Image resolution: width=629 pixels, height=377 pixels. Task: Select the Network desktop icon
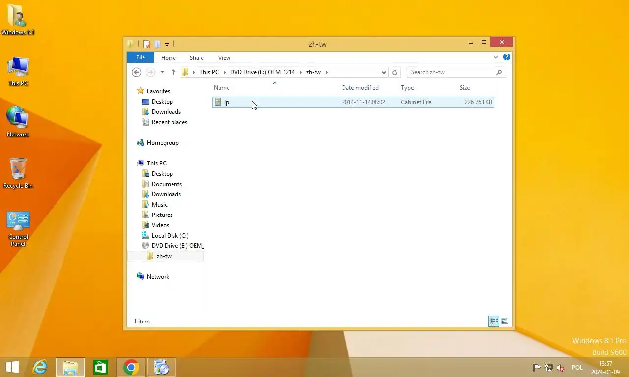click(18, 122)
